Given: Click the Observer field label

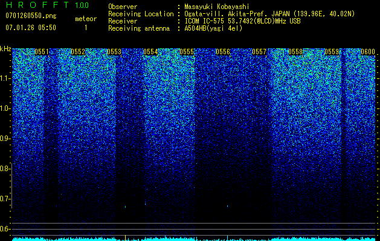Looking at the screenshot, I should [123, 7].
